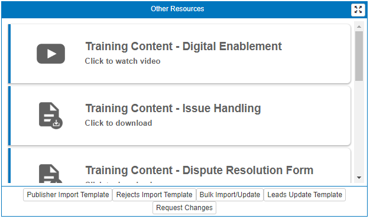Viewport: 370px width, 219px height.
Task: Click the scrollbar up arrow
Action: tap(359, 27)
